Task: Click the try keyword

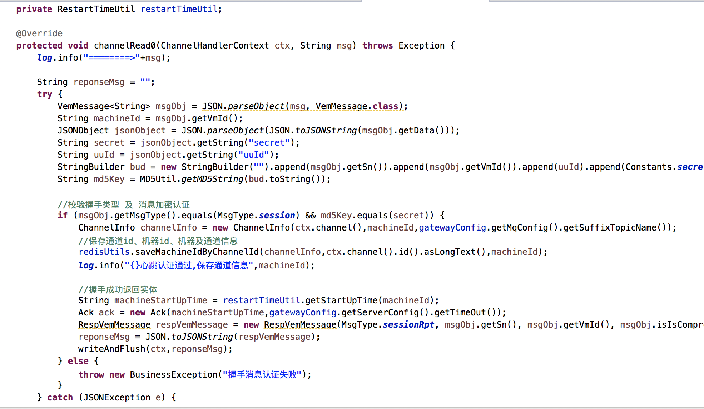Action: tap(45, 94)
